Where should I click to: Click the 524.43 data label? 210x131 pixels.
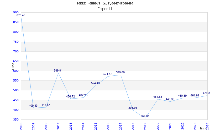(95, 83)
